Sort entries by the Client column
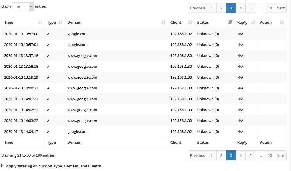The image size is (291, 171). [180, 22]
